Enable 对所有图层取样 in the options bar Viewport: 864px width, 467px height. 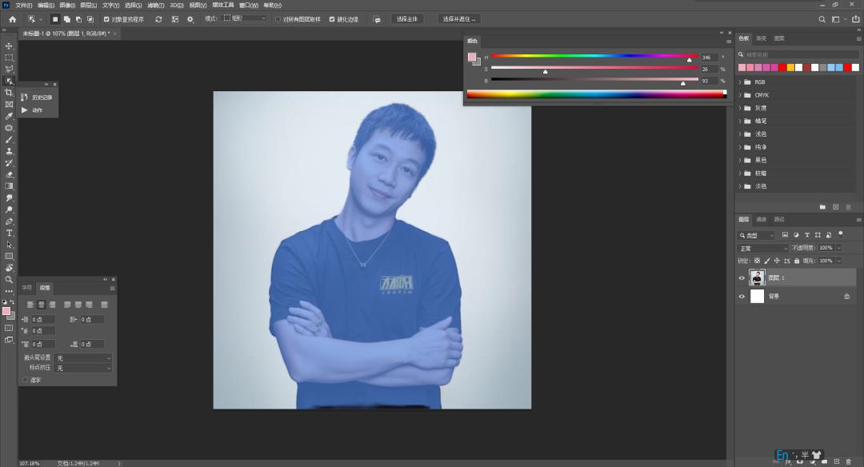tap(279, 18)
